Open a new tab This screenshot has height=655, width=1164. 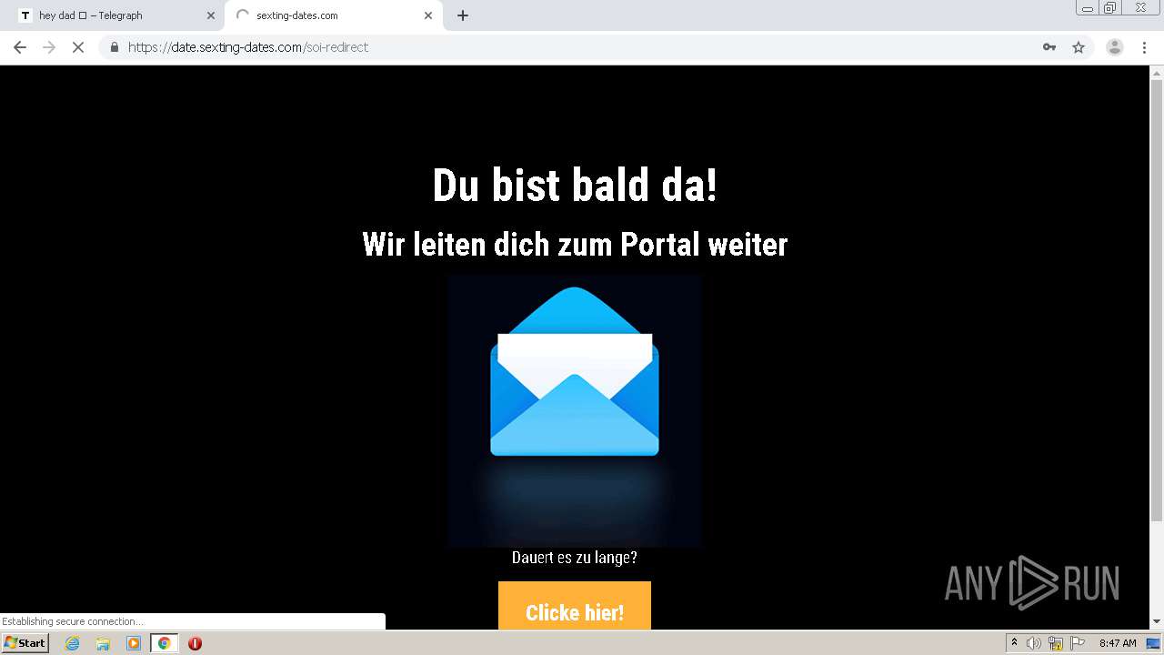(x=463, y=15)
